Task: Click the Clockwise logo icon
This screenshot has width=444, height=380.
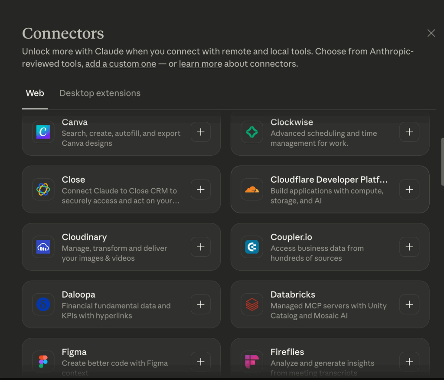Action: pyautogui.click(x=252, y=132)
